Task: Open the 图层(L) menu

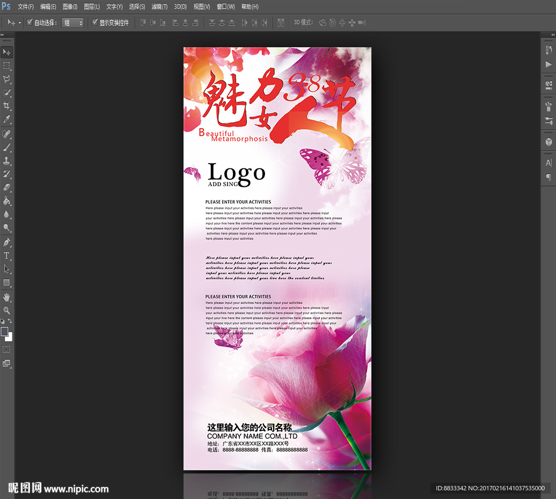Action: (92, 7)
